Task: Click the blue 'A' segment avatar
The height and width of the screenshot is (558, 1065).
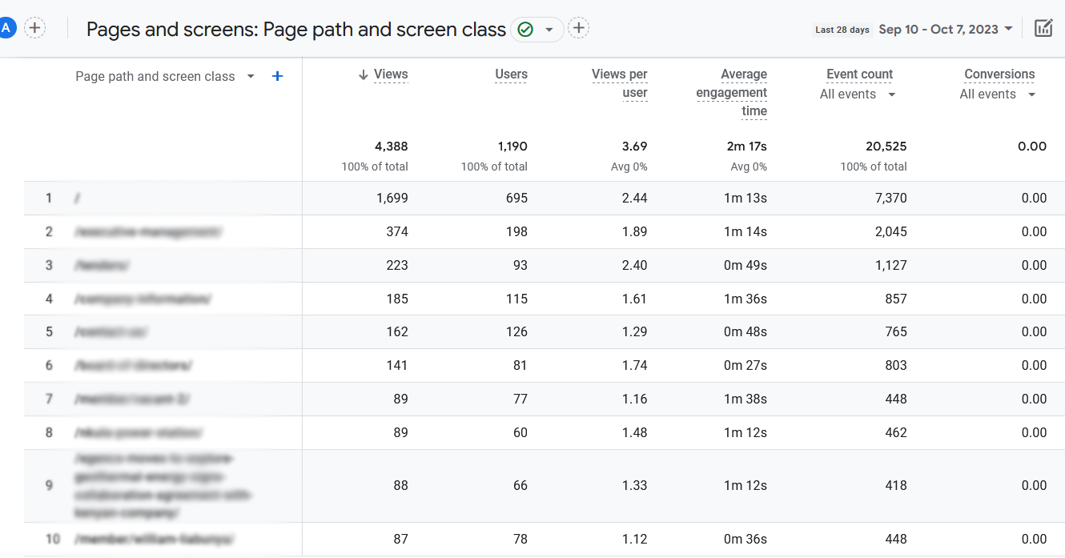Action: (x=6, y=28)
